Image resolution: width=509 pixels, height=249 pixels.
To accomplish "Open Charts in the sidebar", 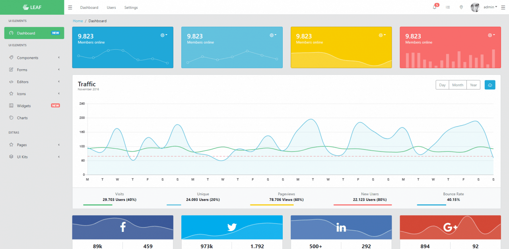I will click(22, 118).
